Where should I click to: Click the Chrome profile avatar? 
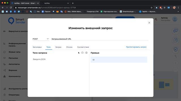(174, 8)
